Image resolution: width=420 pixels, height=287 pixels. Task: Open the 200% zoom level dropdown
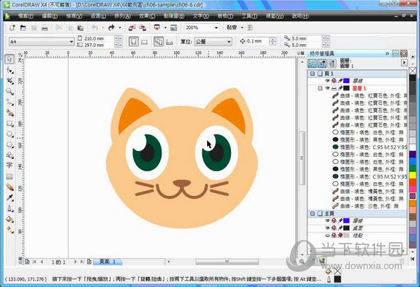coord(216,27)
